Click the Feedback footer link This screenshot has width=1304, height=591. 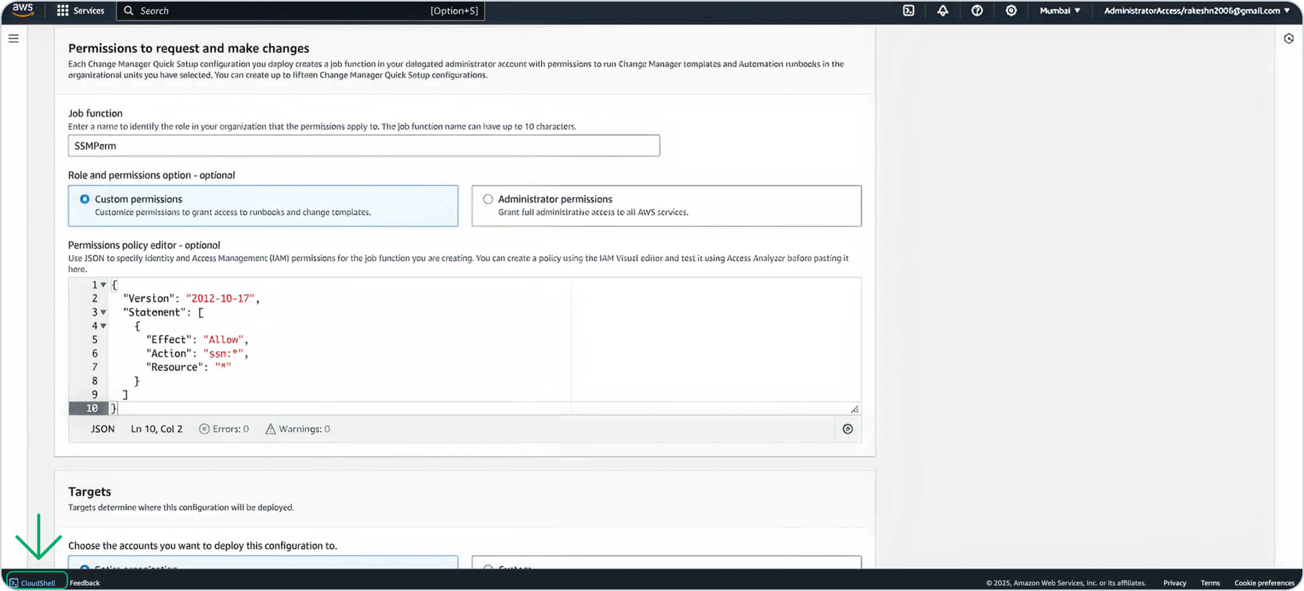click(84, 583)
